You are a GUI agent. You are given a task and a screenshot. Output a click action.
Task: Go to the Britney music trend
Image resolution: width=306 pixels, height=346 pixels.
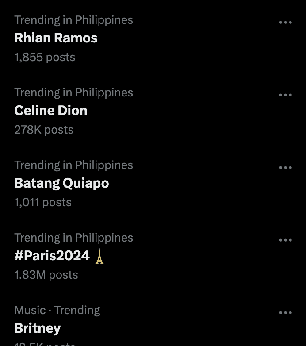(38, 328)
